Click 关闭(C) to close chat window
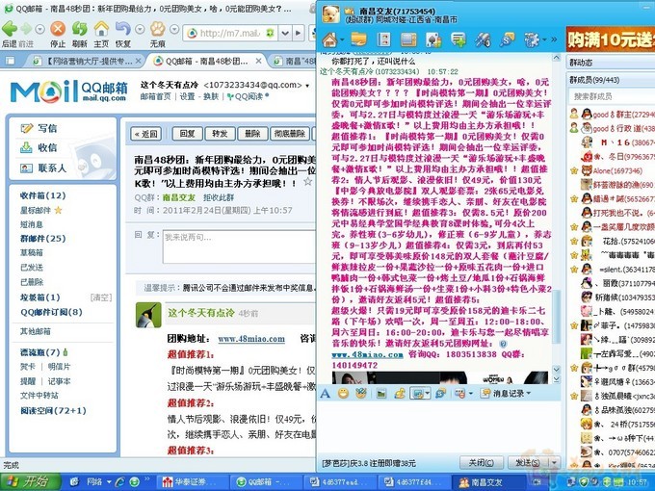The width and height of the screenshot is (655, 491). coord(481,463)
